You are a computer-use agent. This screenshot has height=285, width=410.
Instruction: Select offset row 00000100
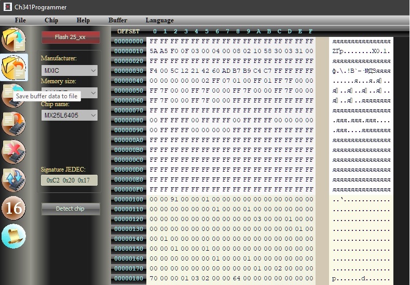point(129,199)
